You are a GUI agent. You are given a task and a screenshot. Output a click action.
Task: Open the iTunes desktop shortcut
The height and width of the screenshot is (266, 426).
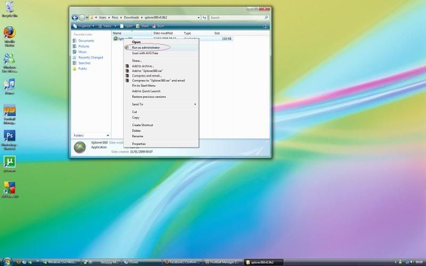pos(10,86)
